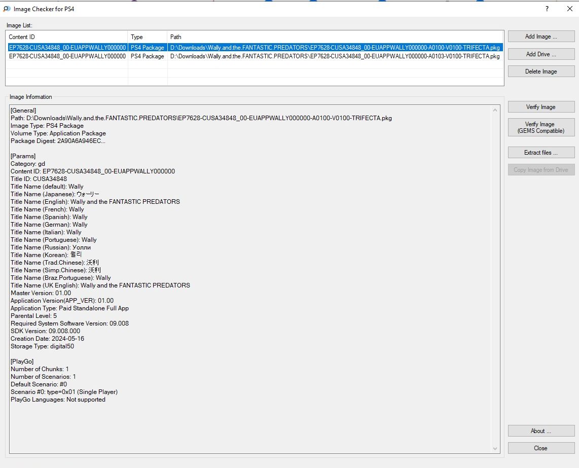Click the Add Image button
Screen dimensions: 579x468
click(x=541, y=36)
